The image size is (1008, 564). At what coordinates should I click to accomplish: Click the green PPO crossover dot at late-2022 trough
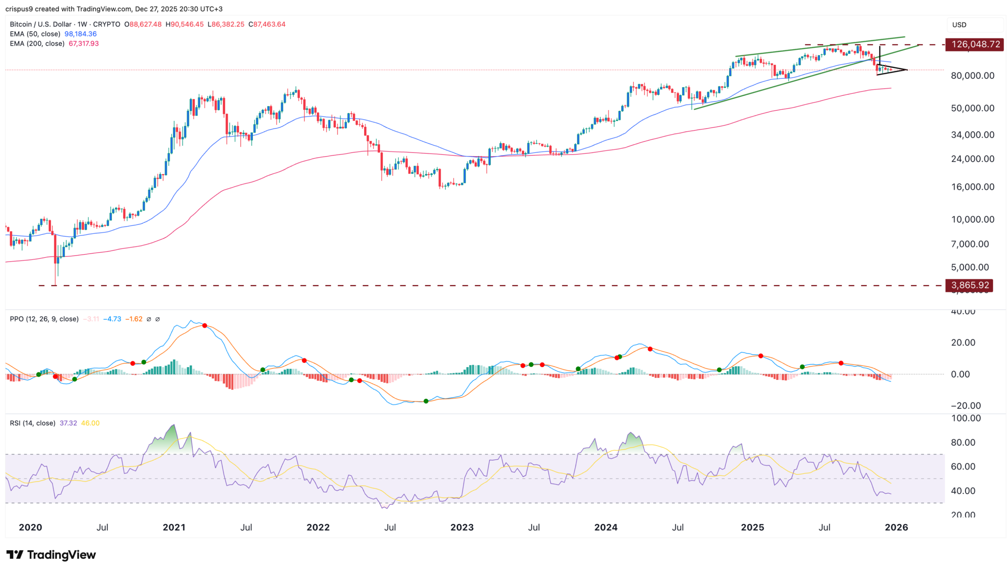(426, 401)
